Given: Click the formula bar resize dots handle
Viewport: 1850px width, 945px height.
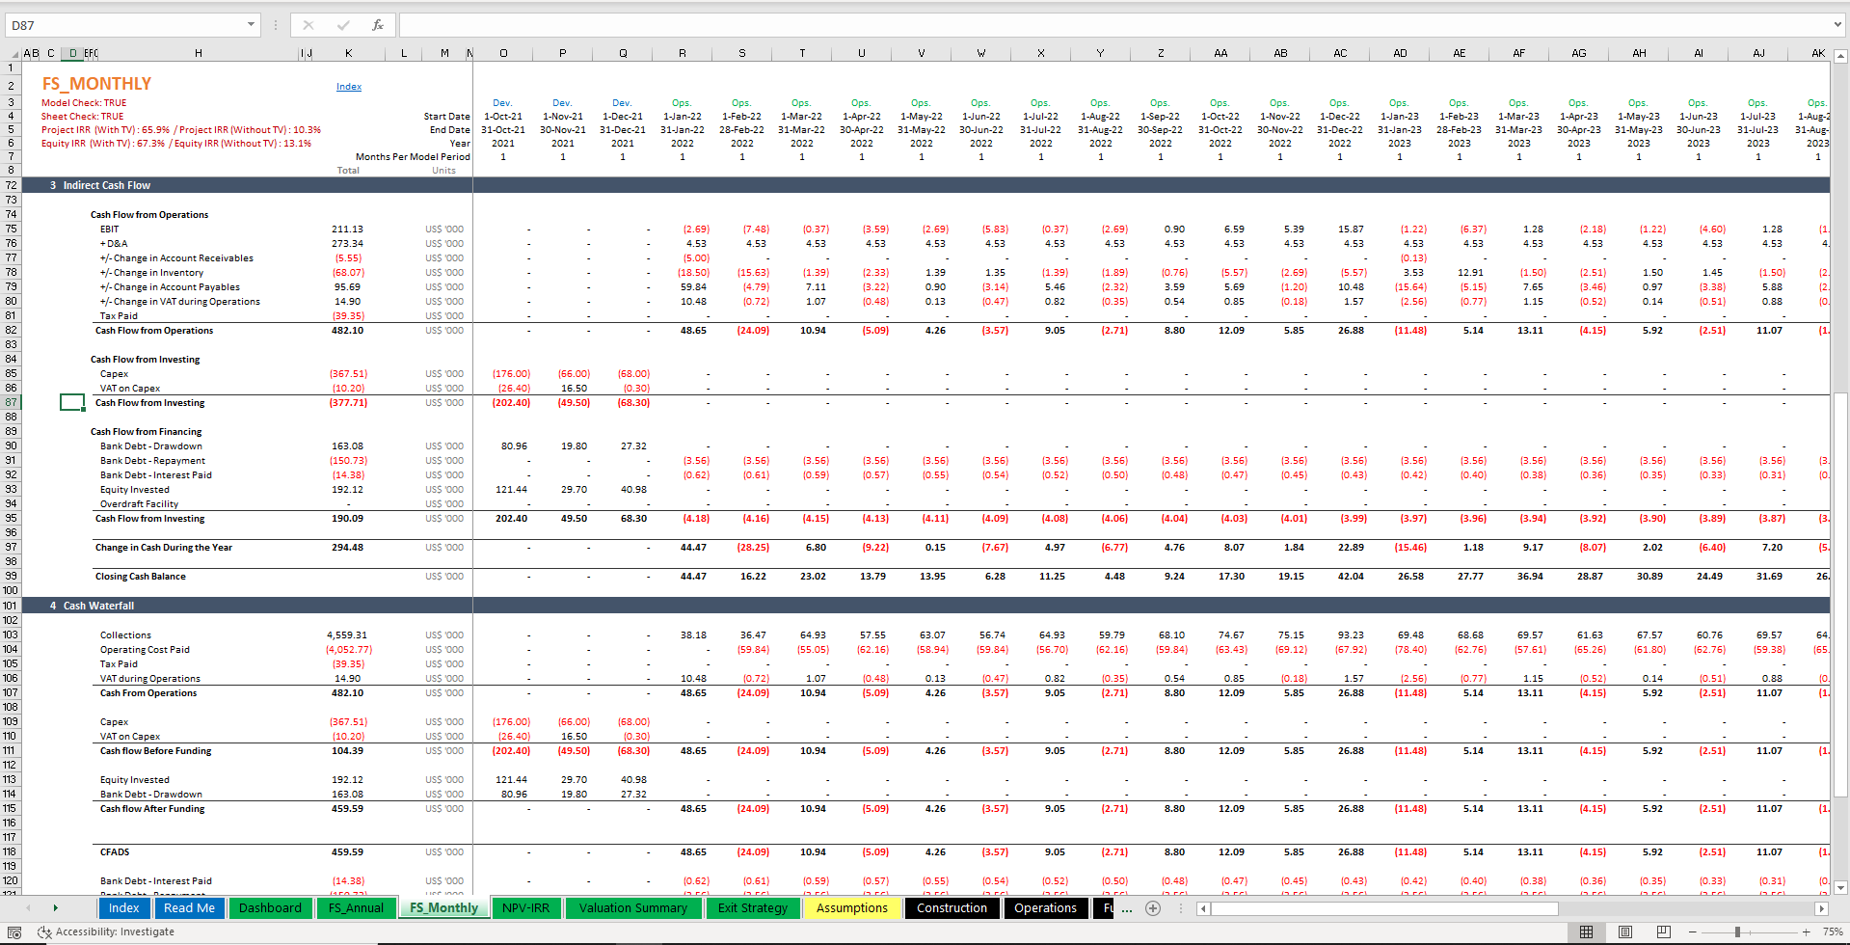Looking at the screenshot, I should (x=276, y=25).
